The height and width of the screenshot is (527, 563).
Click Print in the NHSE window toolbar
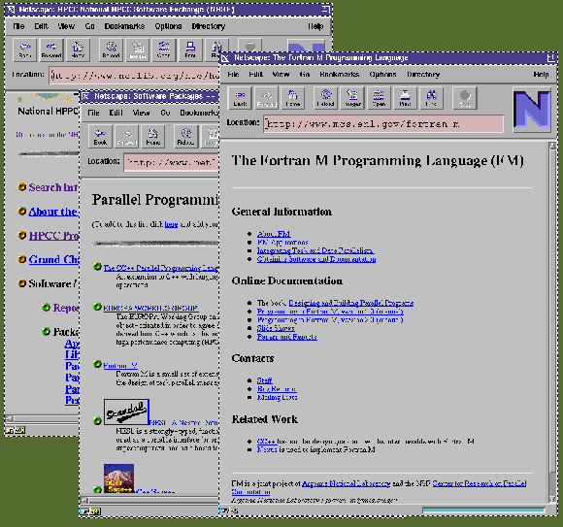click(x=190, y=49)
